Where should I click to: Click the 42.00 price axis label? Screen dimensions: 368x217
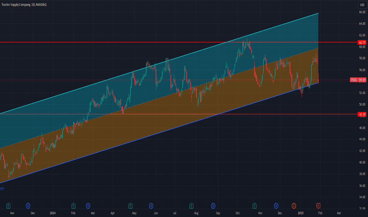[362, 151]
